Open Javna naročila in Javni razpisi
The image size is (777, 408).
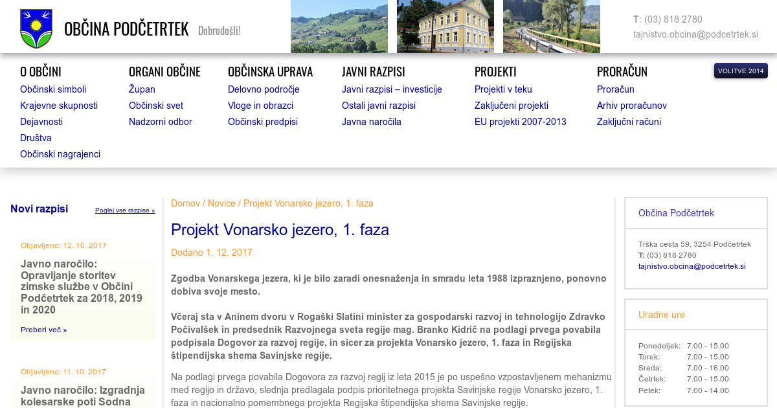click(372, 122)
